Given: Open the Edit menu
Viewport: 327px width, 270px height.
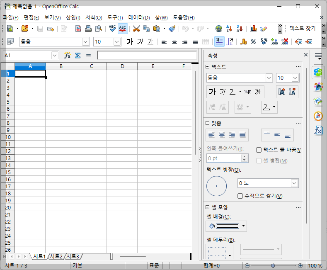Looking at the screenshot, I should point(31,18).
